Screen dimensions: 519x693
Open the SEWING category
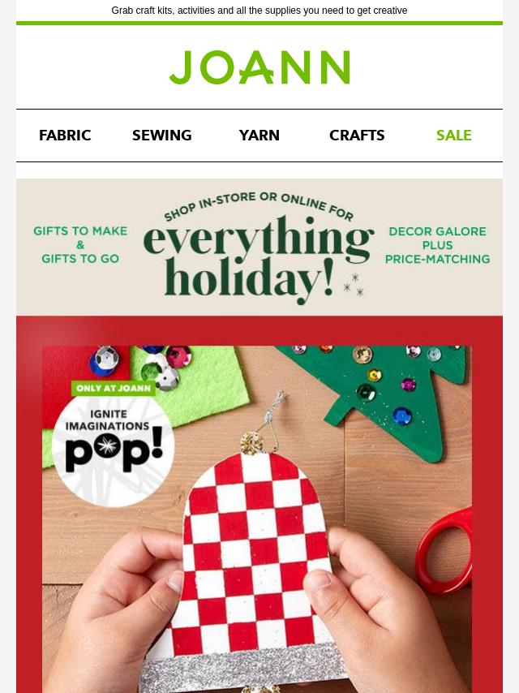coord(161,136)
